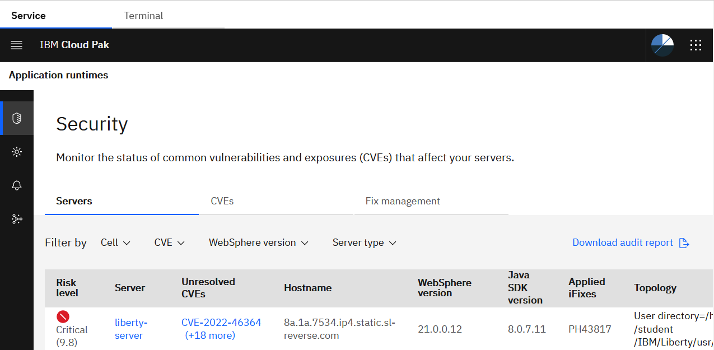Screen dimensions: 714x350
Task: Click the Unresolved CVEs column header
Action: [208, 288]
